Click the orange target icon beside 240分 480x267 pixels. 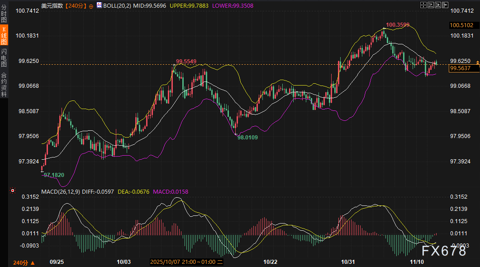(91, 6)
